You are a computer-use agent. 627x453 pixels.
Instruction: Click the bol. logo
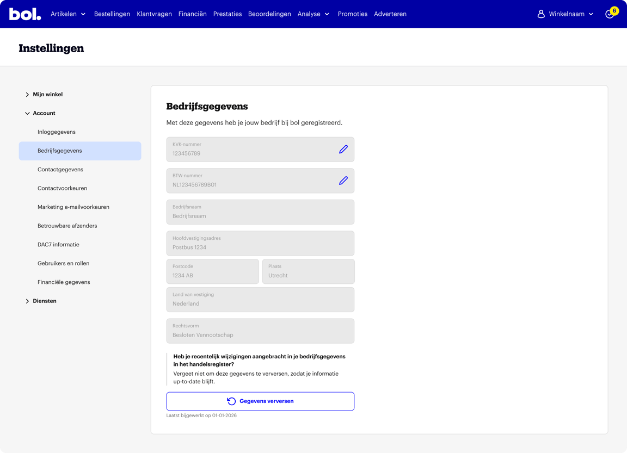[25, 14]
